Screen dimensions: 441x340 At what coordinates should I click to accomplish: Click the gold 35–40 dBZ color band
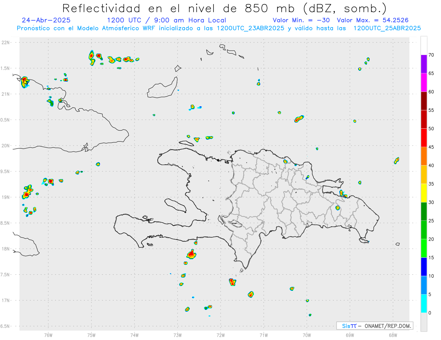pos(424,175)
